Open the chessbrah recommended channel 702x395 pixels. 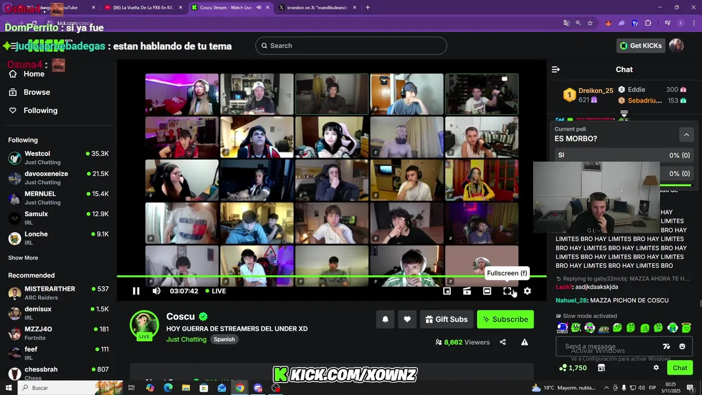(x=58, y=373)
